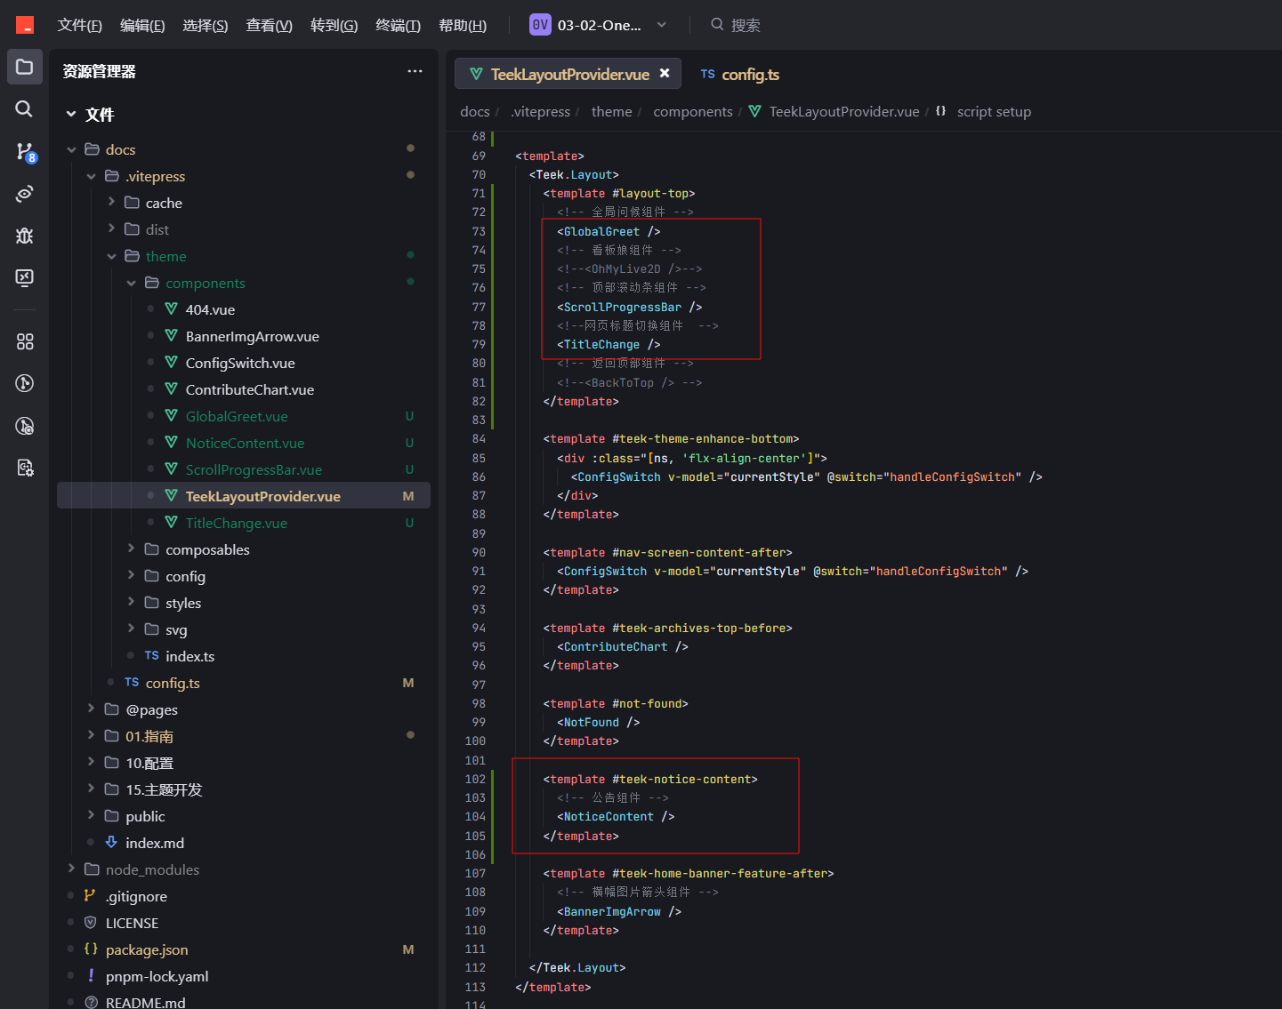The width and height of the screenshot is (1282, 1009).
Task: Click the script setup breadcrumb
Action: pos(994,111)
